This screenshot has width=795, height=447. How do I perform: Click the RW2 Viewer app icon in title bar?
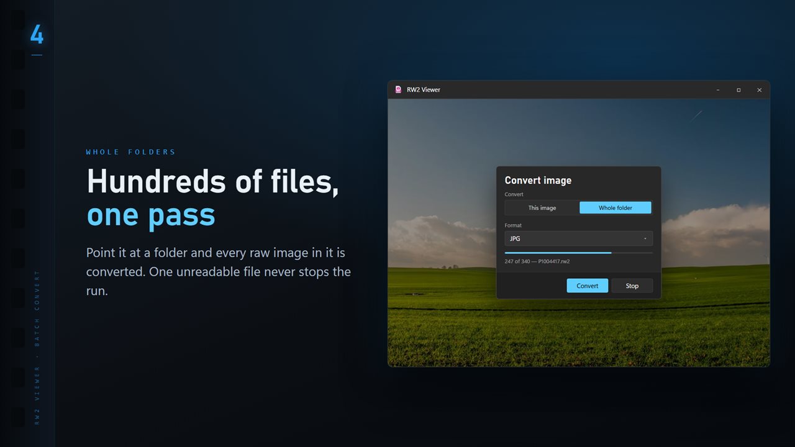point(398,89)
